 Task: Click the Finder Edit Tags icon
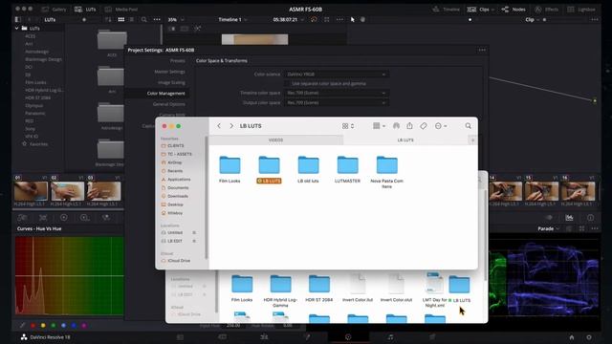point(424,125)
